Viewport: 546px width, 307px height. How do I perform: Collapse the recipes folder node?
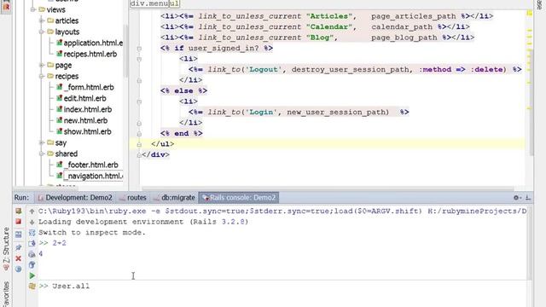point(42,76)
